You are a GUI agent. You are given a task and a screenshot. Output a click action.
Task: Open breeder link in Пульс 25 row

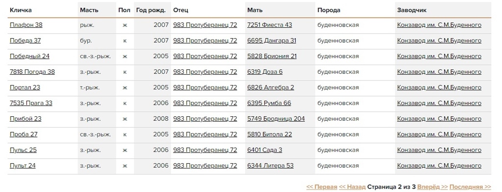[439, 150]
